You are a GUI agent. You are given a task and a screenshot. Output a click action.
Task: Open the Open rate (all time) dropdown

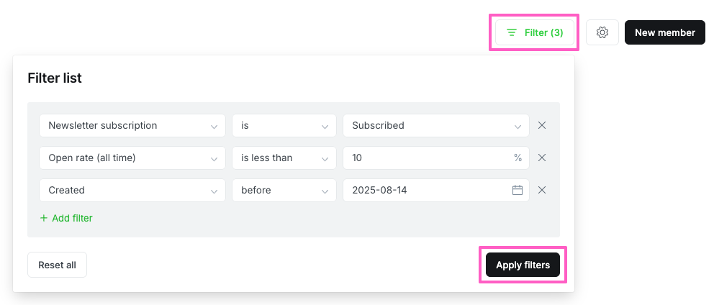[x=132, y=158]
